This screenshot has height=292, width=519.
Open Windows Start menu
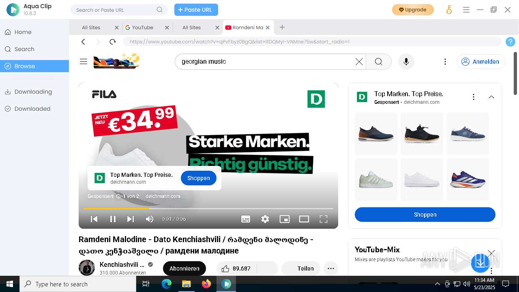pyautogui.click(x=10, y=284)
